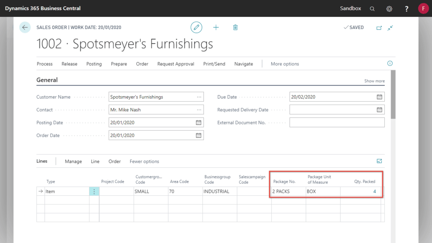Expand the Item line vertical ellipsis menu
Screen dimensions: 432x243
point(94,191)
